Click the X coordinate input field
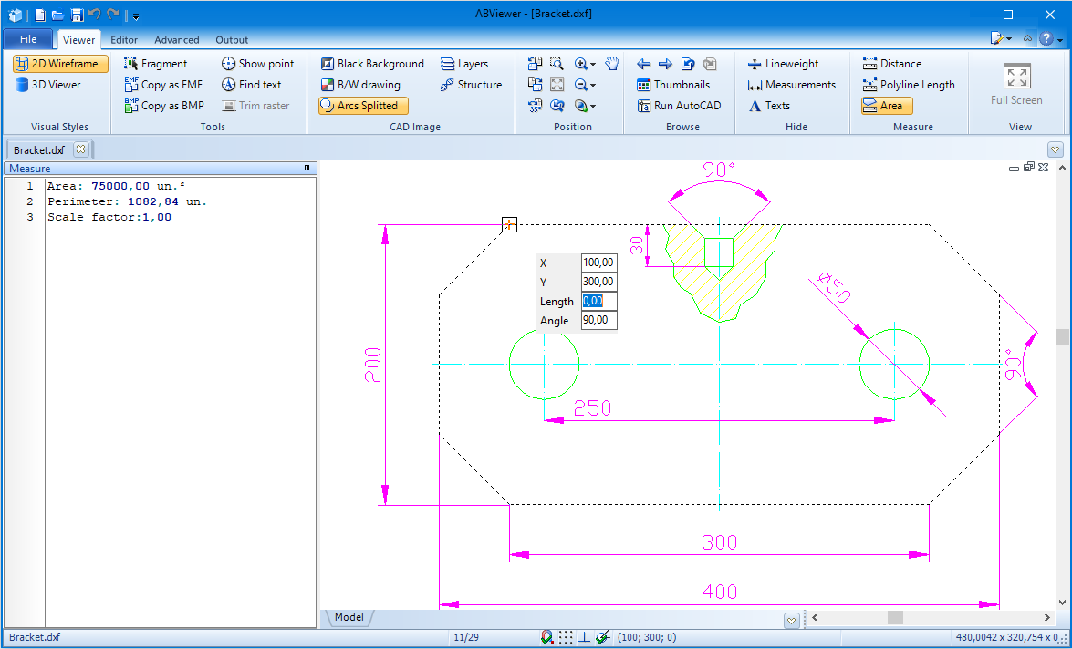 pos(598,263)
